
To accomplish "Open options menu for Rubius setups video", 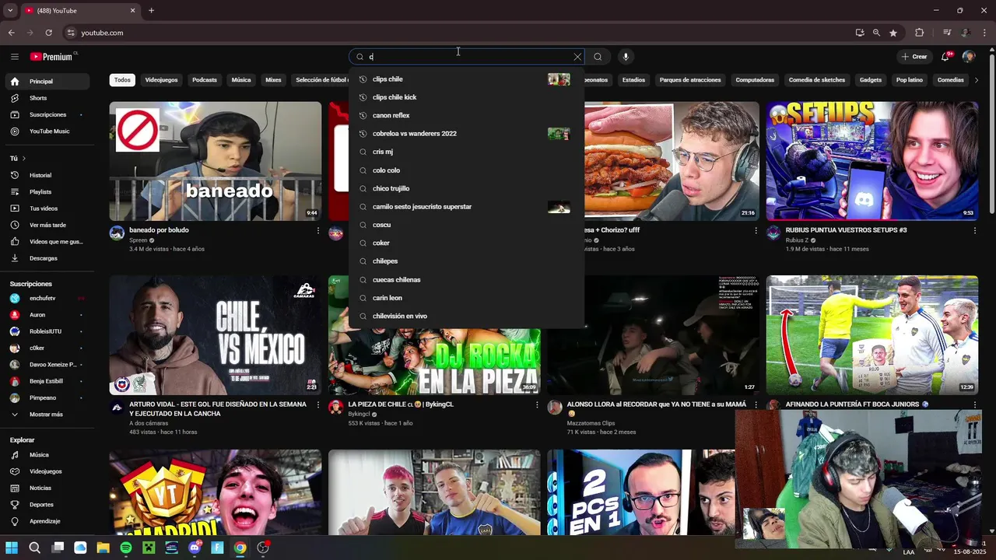I will pyautogui.click(x=974, y=231).
